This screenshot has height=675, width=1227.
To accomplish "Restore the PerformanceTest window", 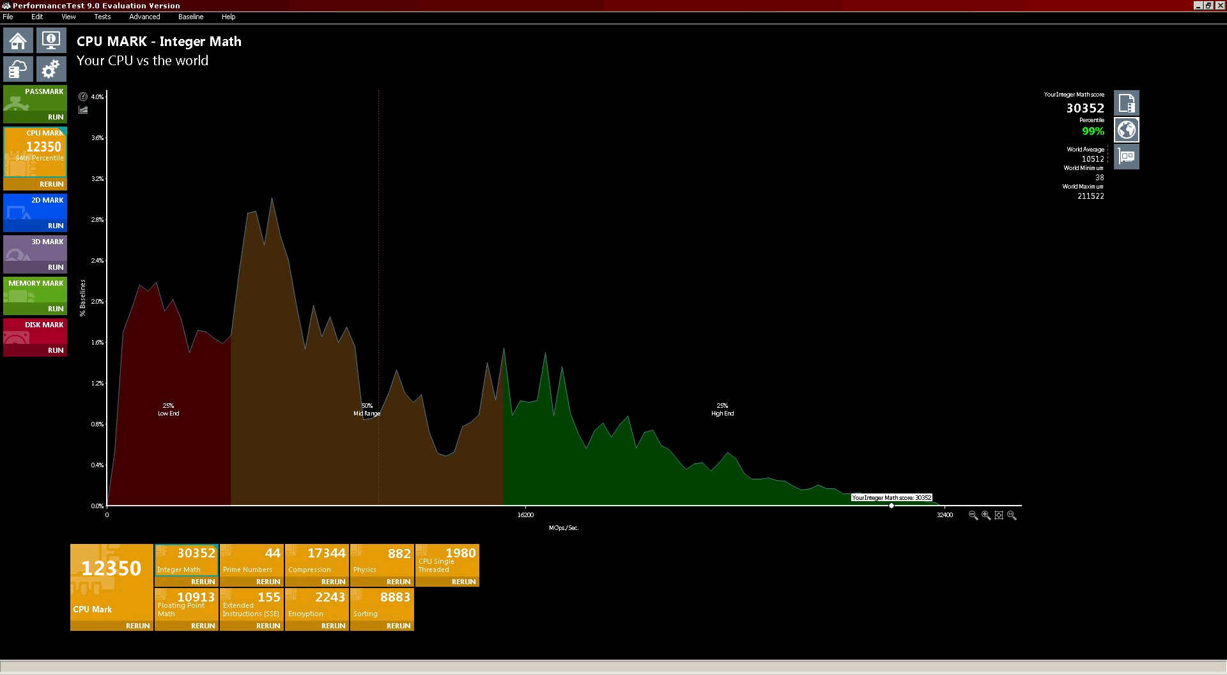I will coord(1208,6).
